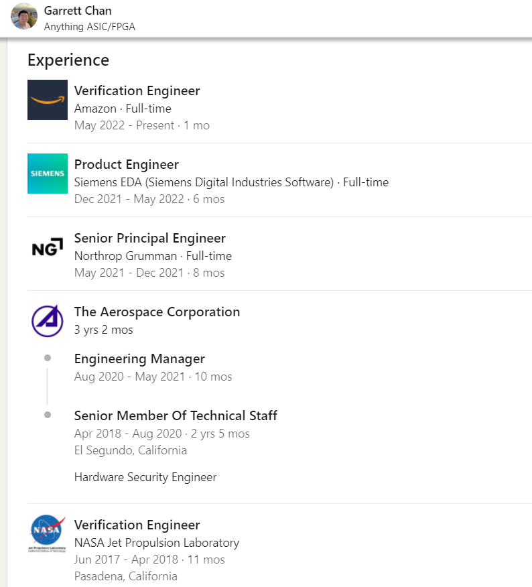Viewport: 532px width, 587px height.
Task: Click the Anything ASIC/FPGA headline text
Action: (x=90, y=27)
